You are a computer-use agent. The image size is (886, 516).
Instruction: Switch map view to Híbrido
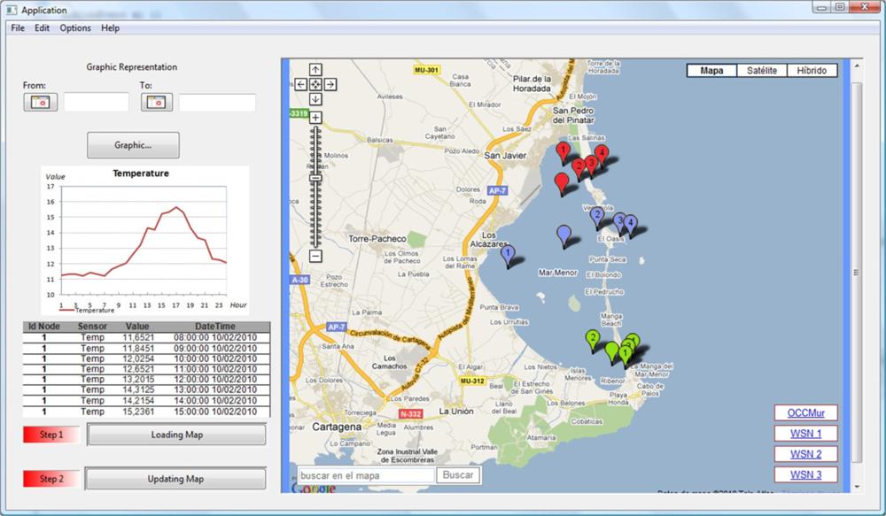(812, 71)
